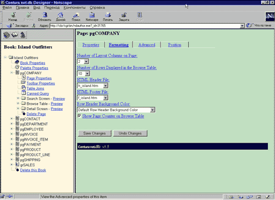Screen dimensions: 275x200
Task: Expand the pgDEPARTMENT tree node
Action: pos(12,124)
